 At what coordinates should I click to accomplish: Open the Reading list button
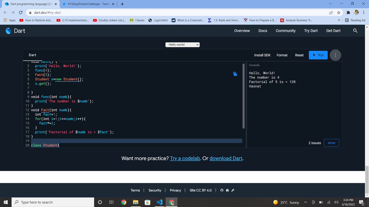pyautogui.click(x=355, y=20)
